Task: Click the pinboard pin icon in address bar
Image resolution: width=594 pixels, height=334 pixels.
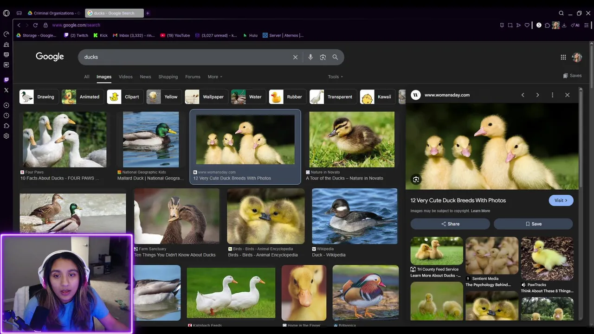Action: coord(502,25)
